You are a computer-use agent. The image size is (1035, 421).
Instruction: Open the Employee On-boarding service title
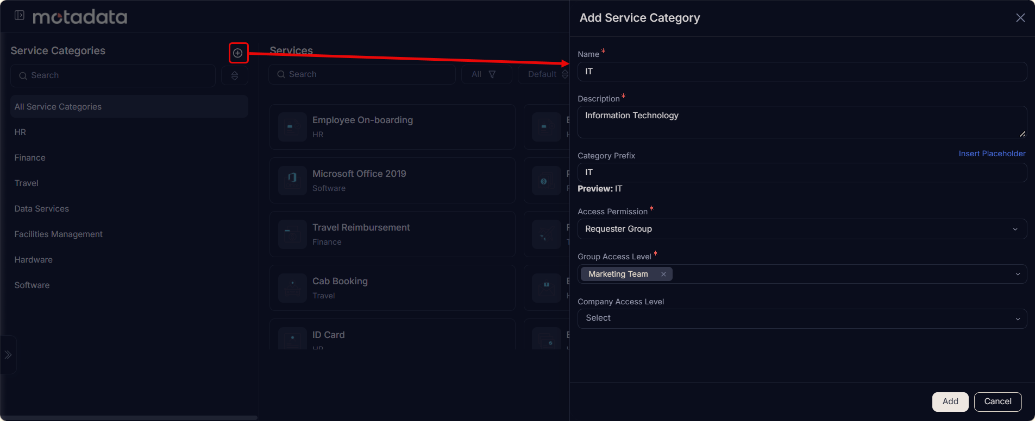tap(362, 120)
